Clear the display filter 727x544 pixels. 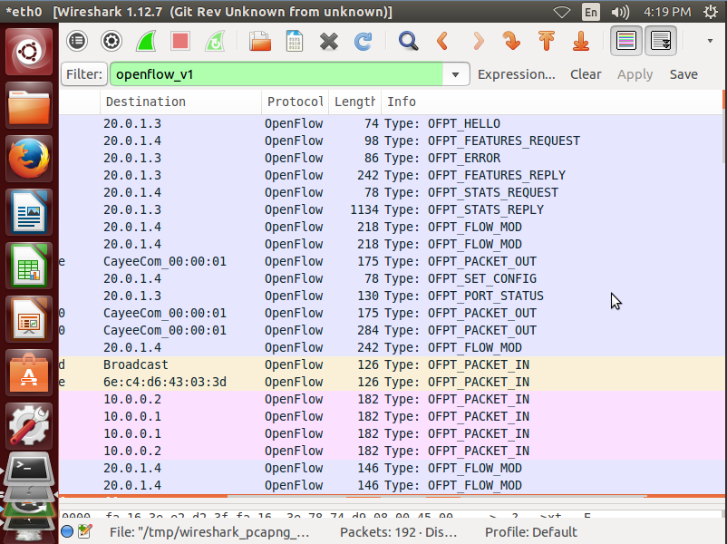pyautogui.click(x=586, y=74)
